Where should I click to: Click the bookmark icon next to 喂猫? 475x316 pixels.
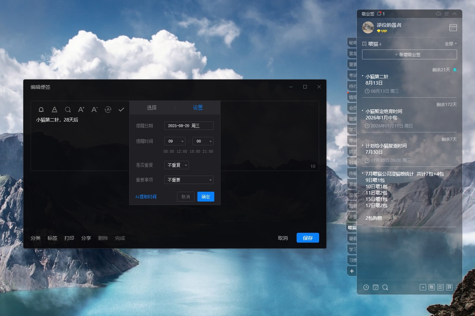coord(364,44)
